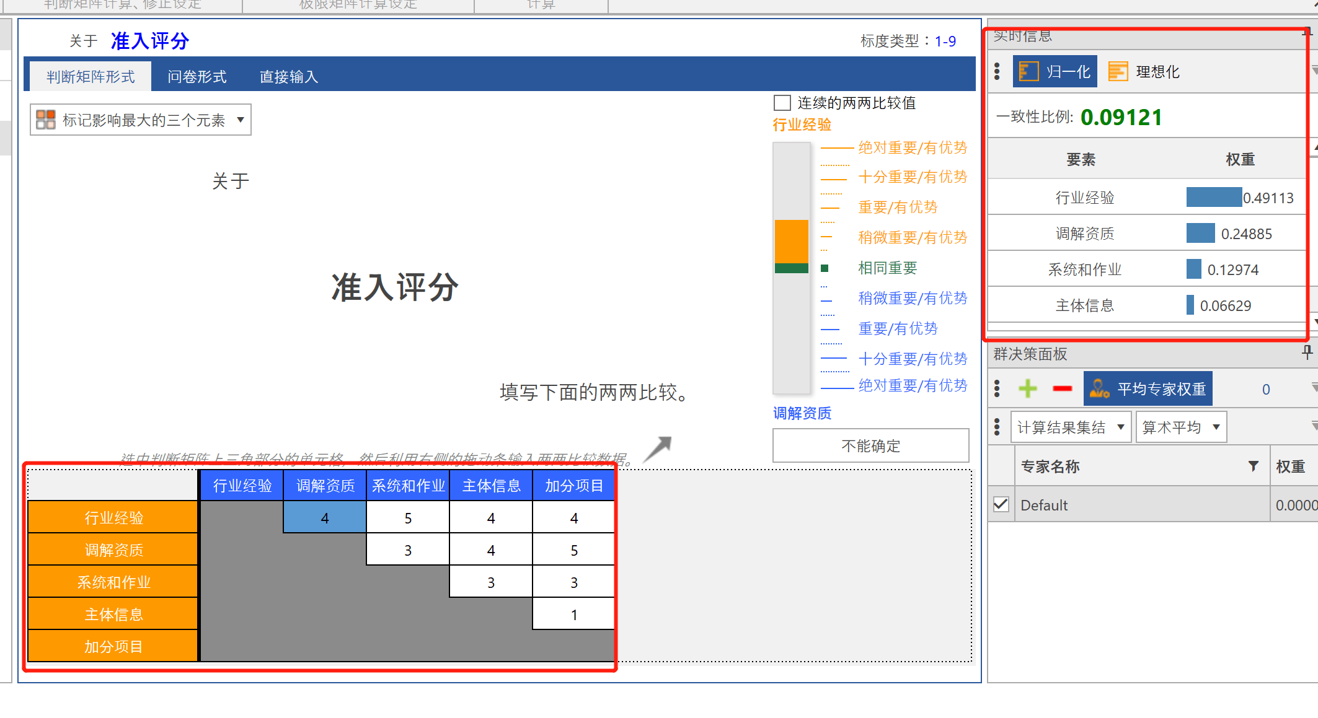Select orange 重要/有优势 scale label

[x=898, y=207]
